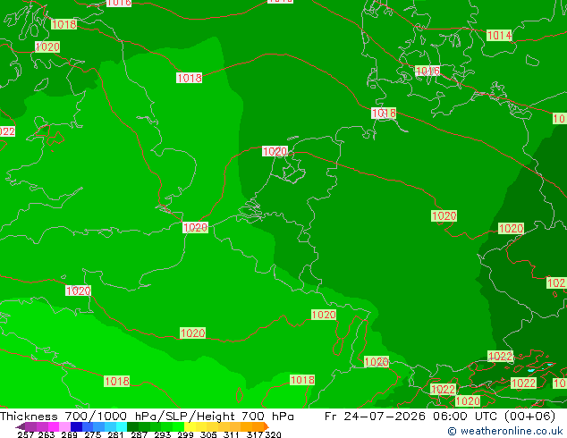Click the '1020' label in eastern Germany
The image size is (567, 438).
coord(444,216)
